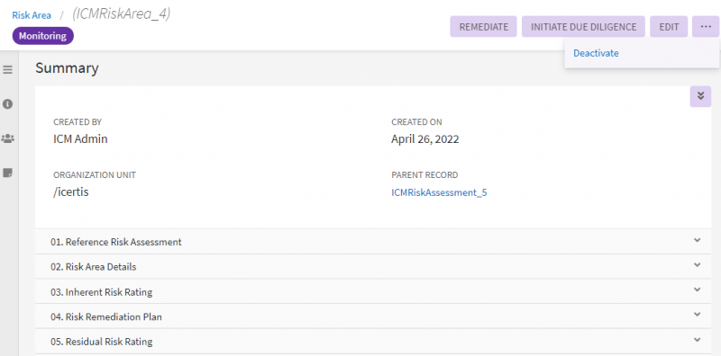Select the '04. Risk Remediation Plan' section title

point(106,316)
